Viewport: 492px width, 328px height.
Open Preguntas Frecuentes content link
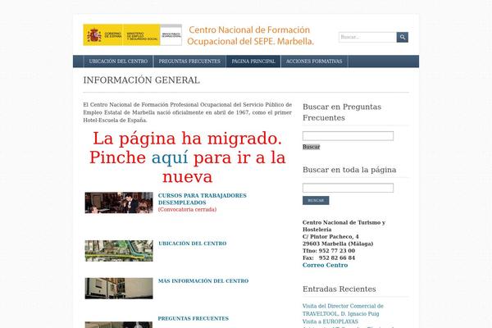(x=194, y=319)
